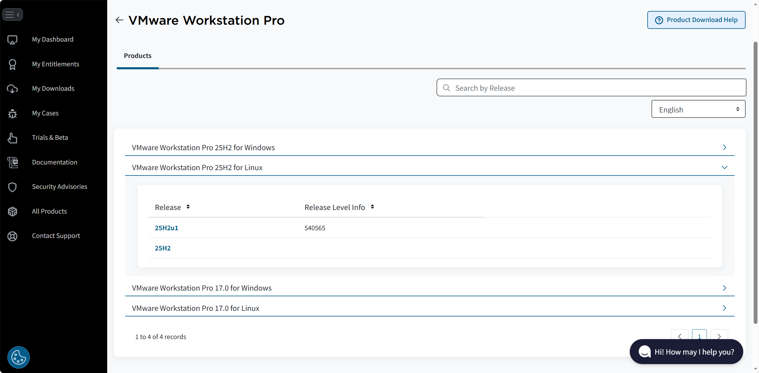
Task: Focus the Search by Release field
Action: 591,88
